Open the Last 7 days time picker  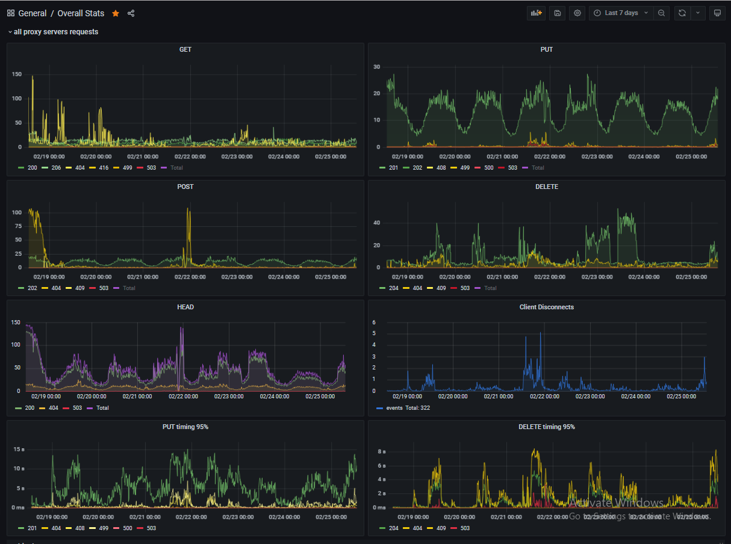621,13
